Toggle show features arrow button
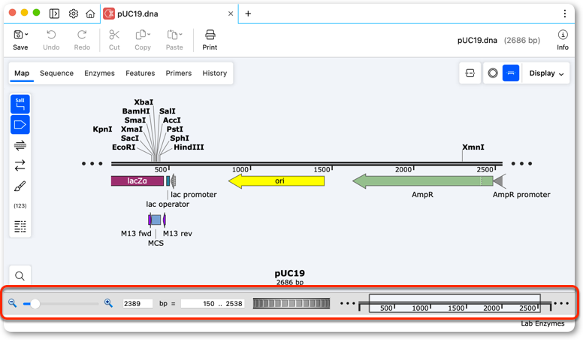The image size is (583, 340). [x=20, y=125]
